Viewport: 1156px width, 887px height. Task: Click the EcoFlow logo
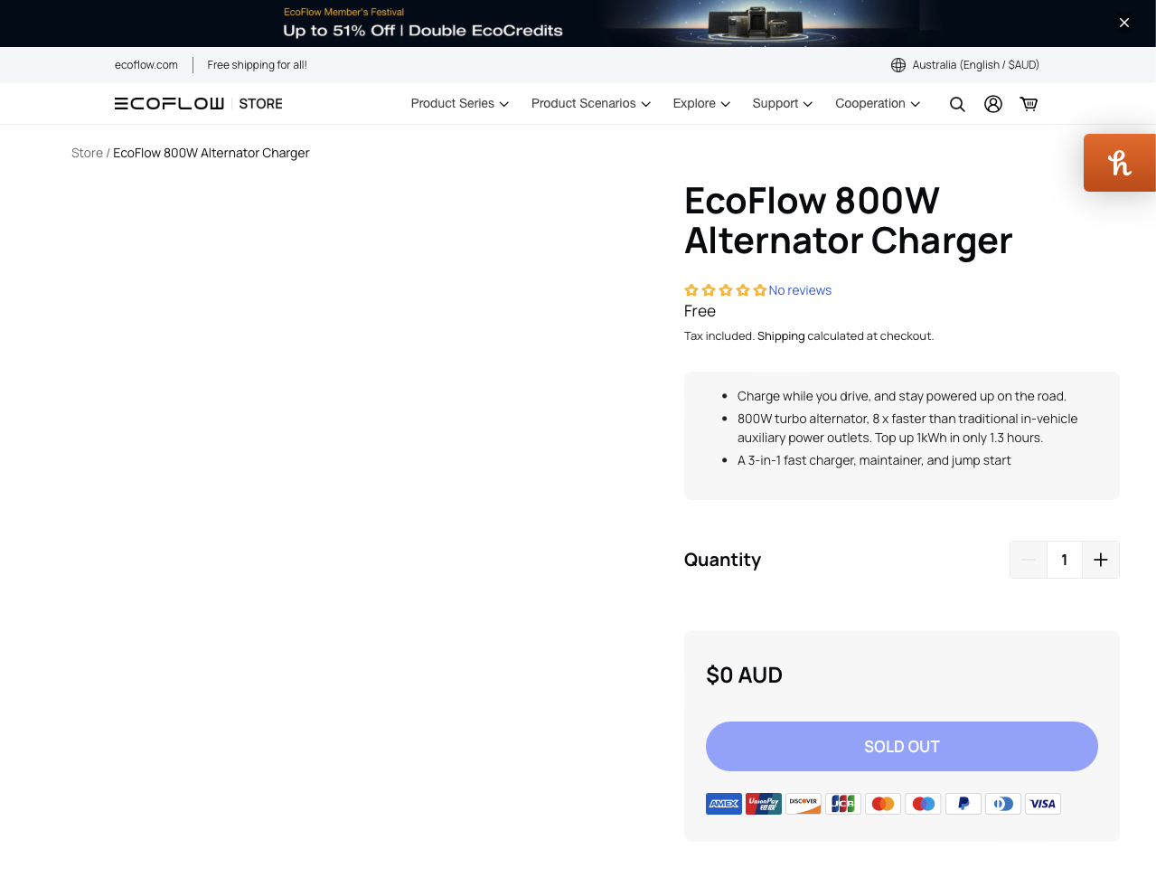coord(169,104)
